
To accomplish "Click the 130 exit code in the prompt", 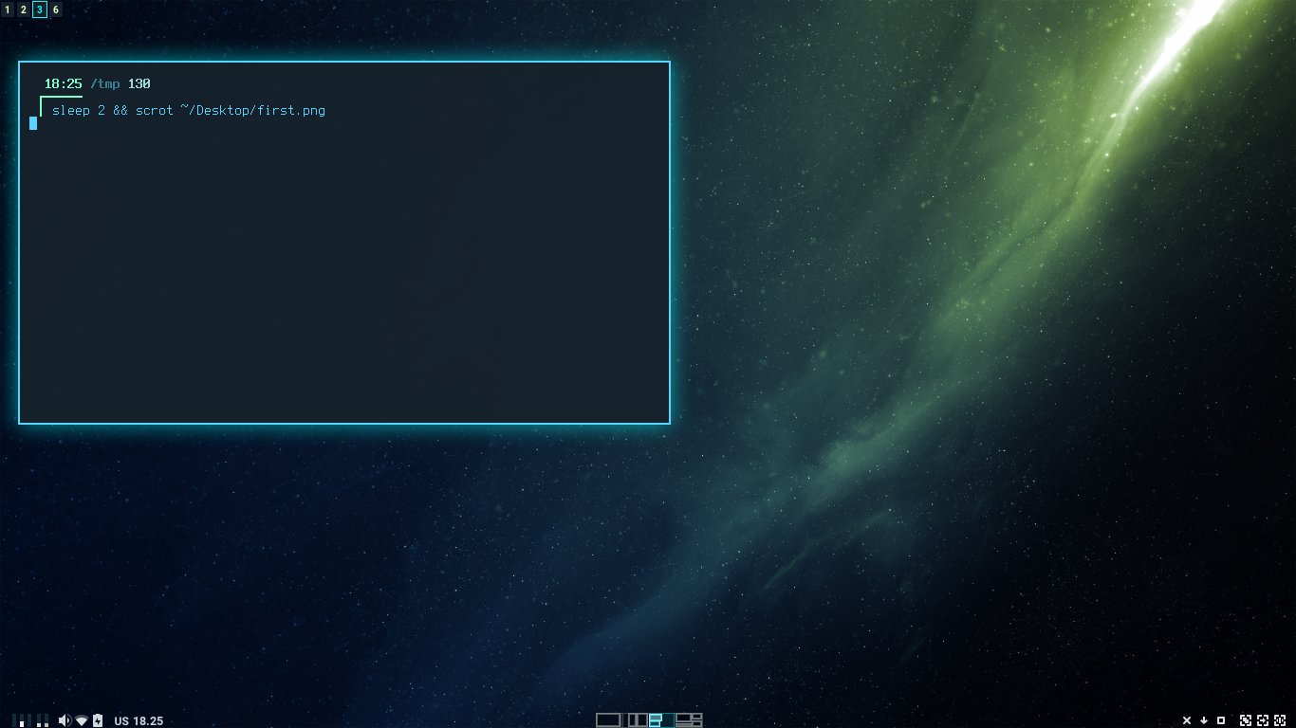I will tap(139, 84).
